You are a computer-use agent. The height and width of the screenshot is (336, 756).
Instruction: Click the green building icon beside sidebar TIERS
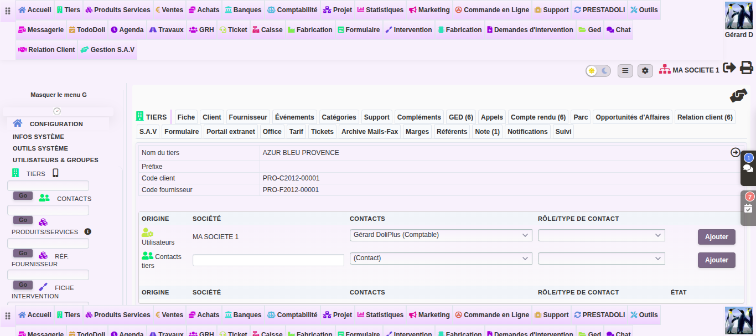(x=15, y=173)
